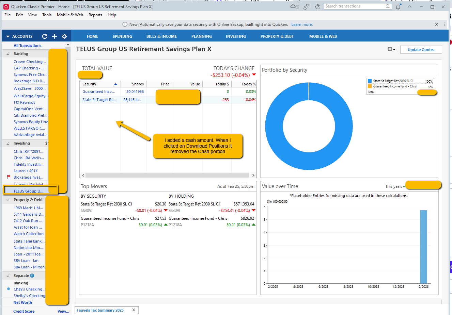Select the PLANNING tab
The image size is (452, 315).
pos(202,36)
